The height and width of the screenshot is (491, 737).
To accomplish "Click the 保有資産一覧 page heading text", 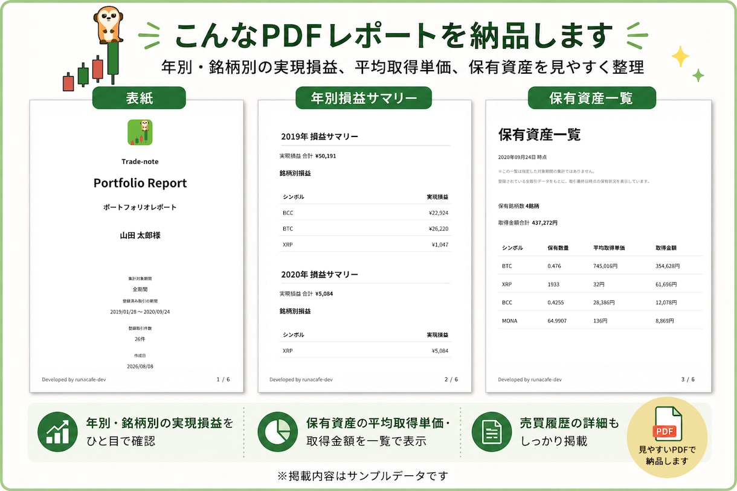I will tap(539, 135).
